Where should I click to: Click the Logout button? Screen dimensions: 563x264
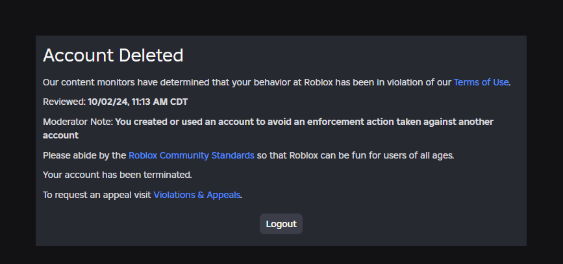pyautogui.click(x=281, y=224)
